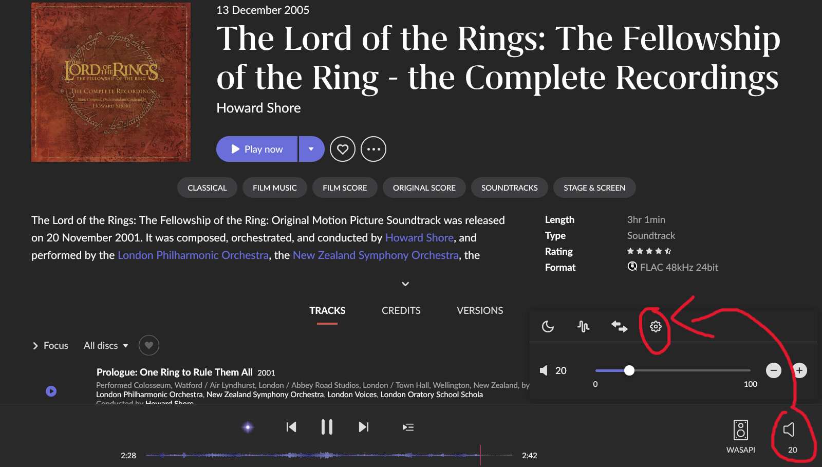
Task: Open the WASAPI zone speaker icon
Action: [741, 430]
